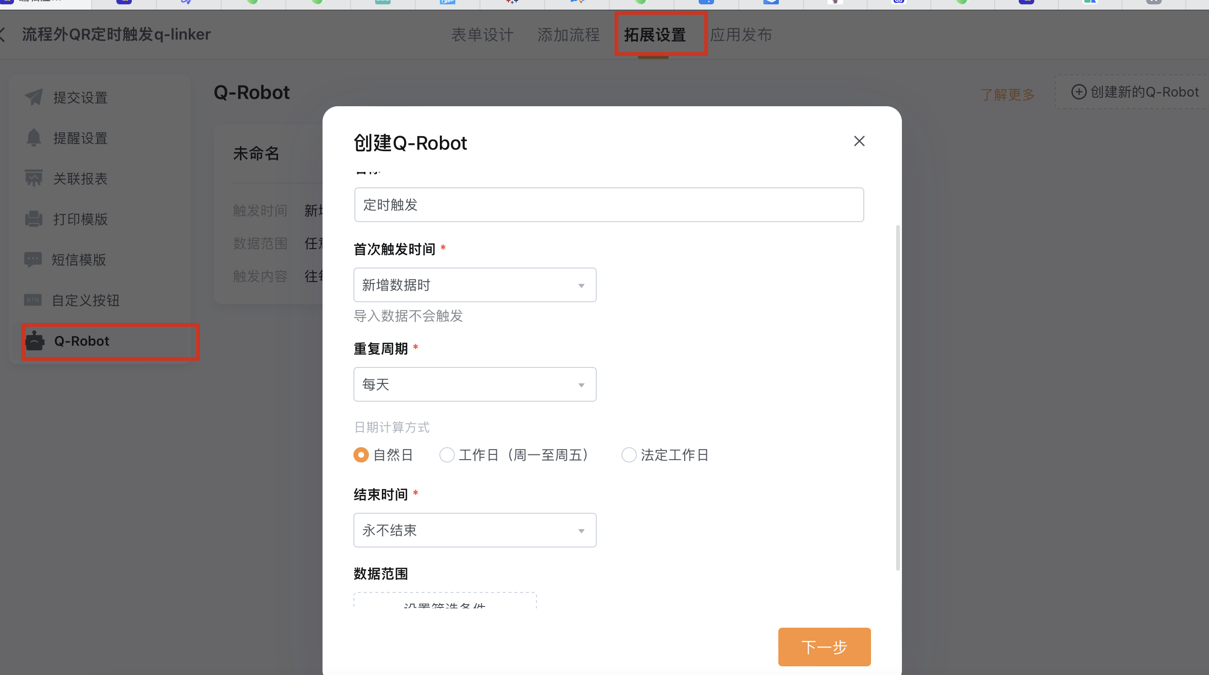Click the paper plane icon beside 提交设置
The image size is (1209, 675).
pyautogui.click(x=34, y=97)
